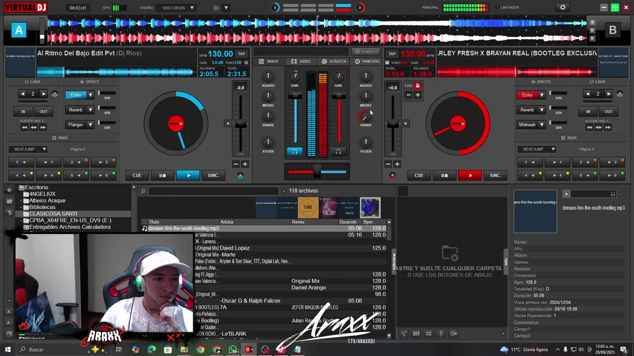
Task: Click sideview grid sampler icon
Action: [x=416, y=334]
